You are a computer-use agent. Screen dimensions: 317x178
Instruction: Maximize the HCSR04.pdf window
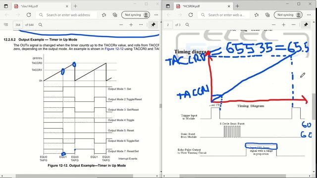(x=299, y=4)
